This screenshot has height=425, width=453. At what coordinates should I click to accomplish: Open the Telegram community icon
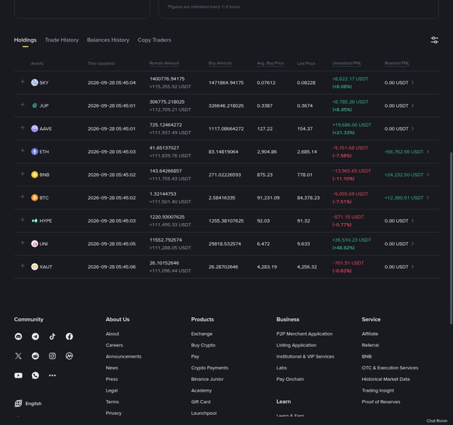35,336
